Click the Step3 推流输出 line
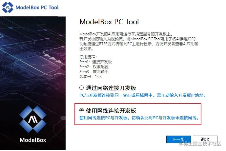The height and width of the screenshot is (151, 226). click(x=94, y=71)
